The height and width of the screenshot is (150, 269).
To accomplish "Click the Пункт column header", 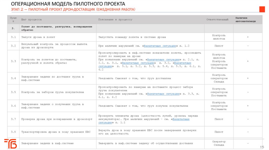I will coord(13,19).
